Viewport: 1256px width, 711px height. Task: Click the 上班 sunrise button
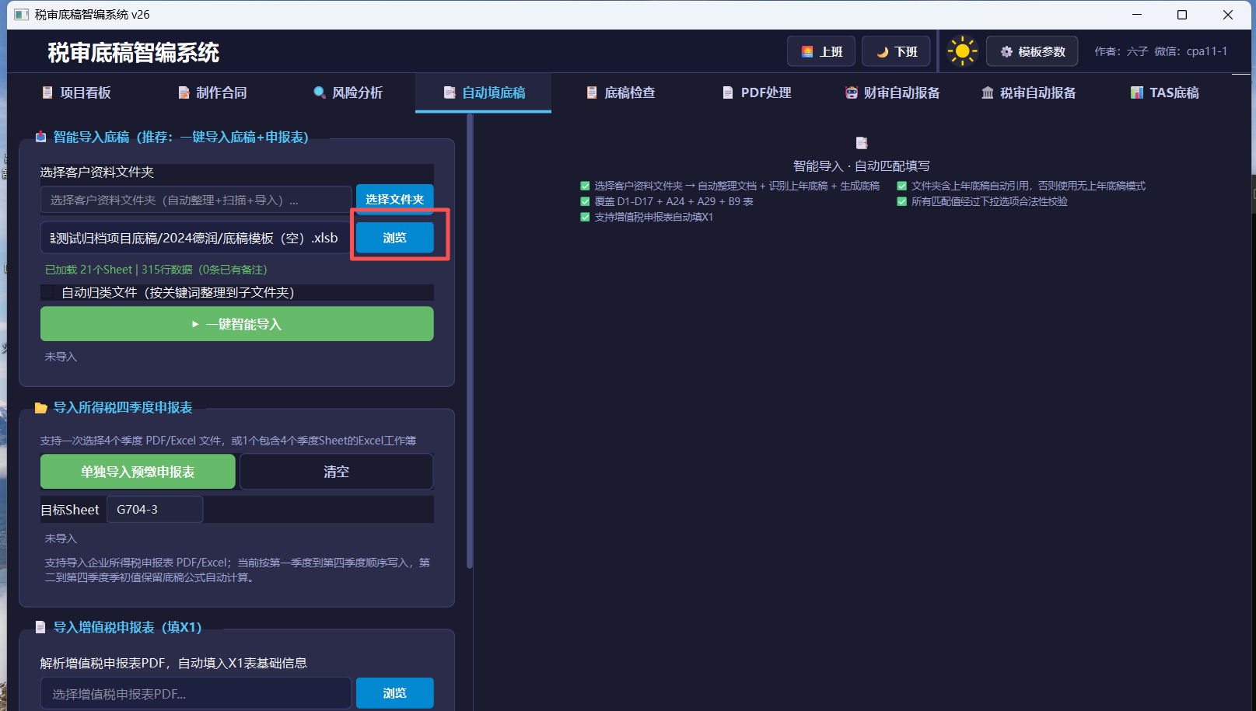[x=821, y=51]
